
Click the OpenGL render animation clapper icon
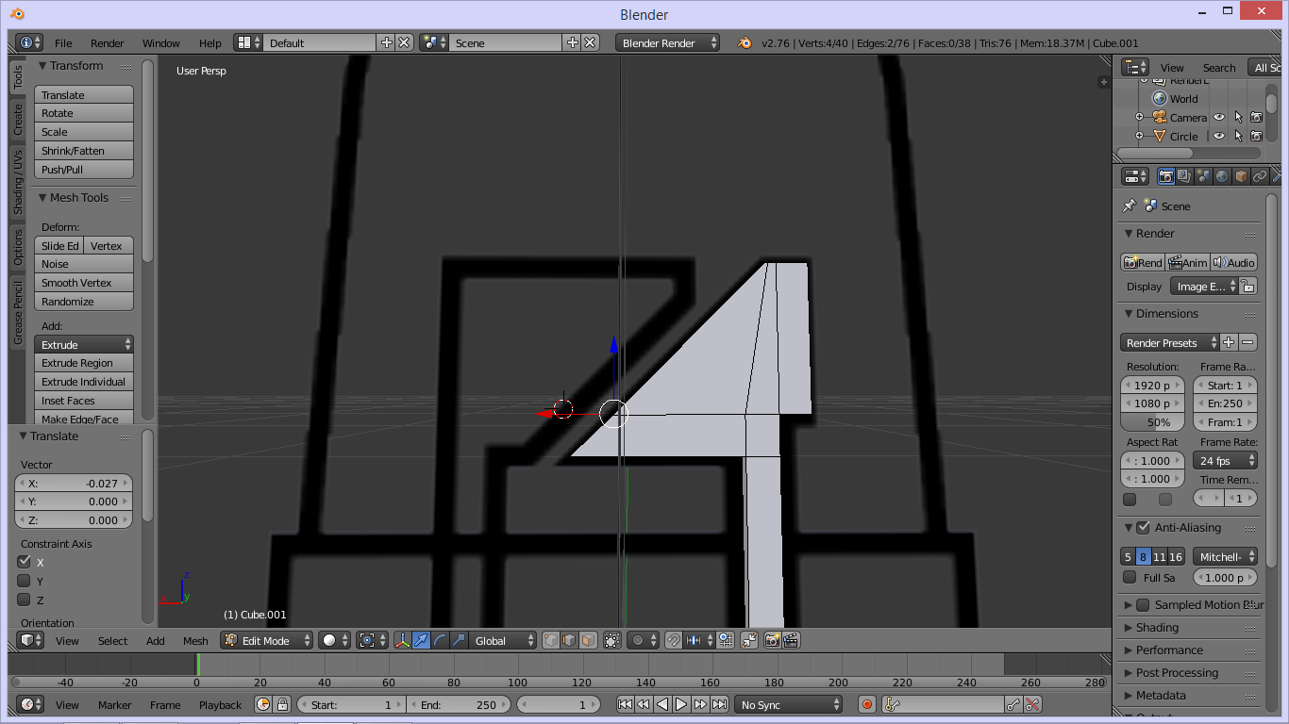(791, 640)
